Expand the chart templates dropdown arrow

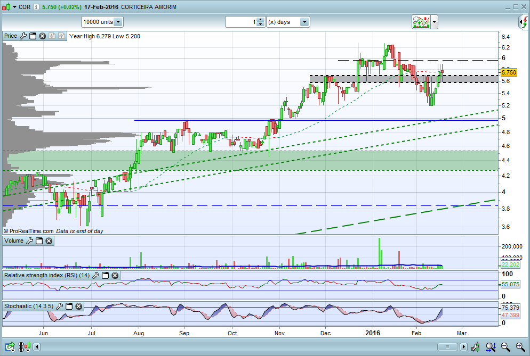click(x=435, y=22)
